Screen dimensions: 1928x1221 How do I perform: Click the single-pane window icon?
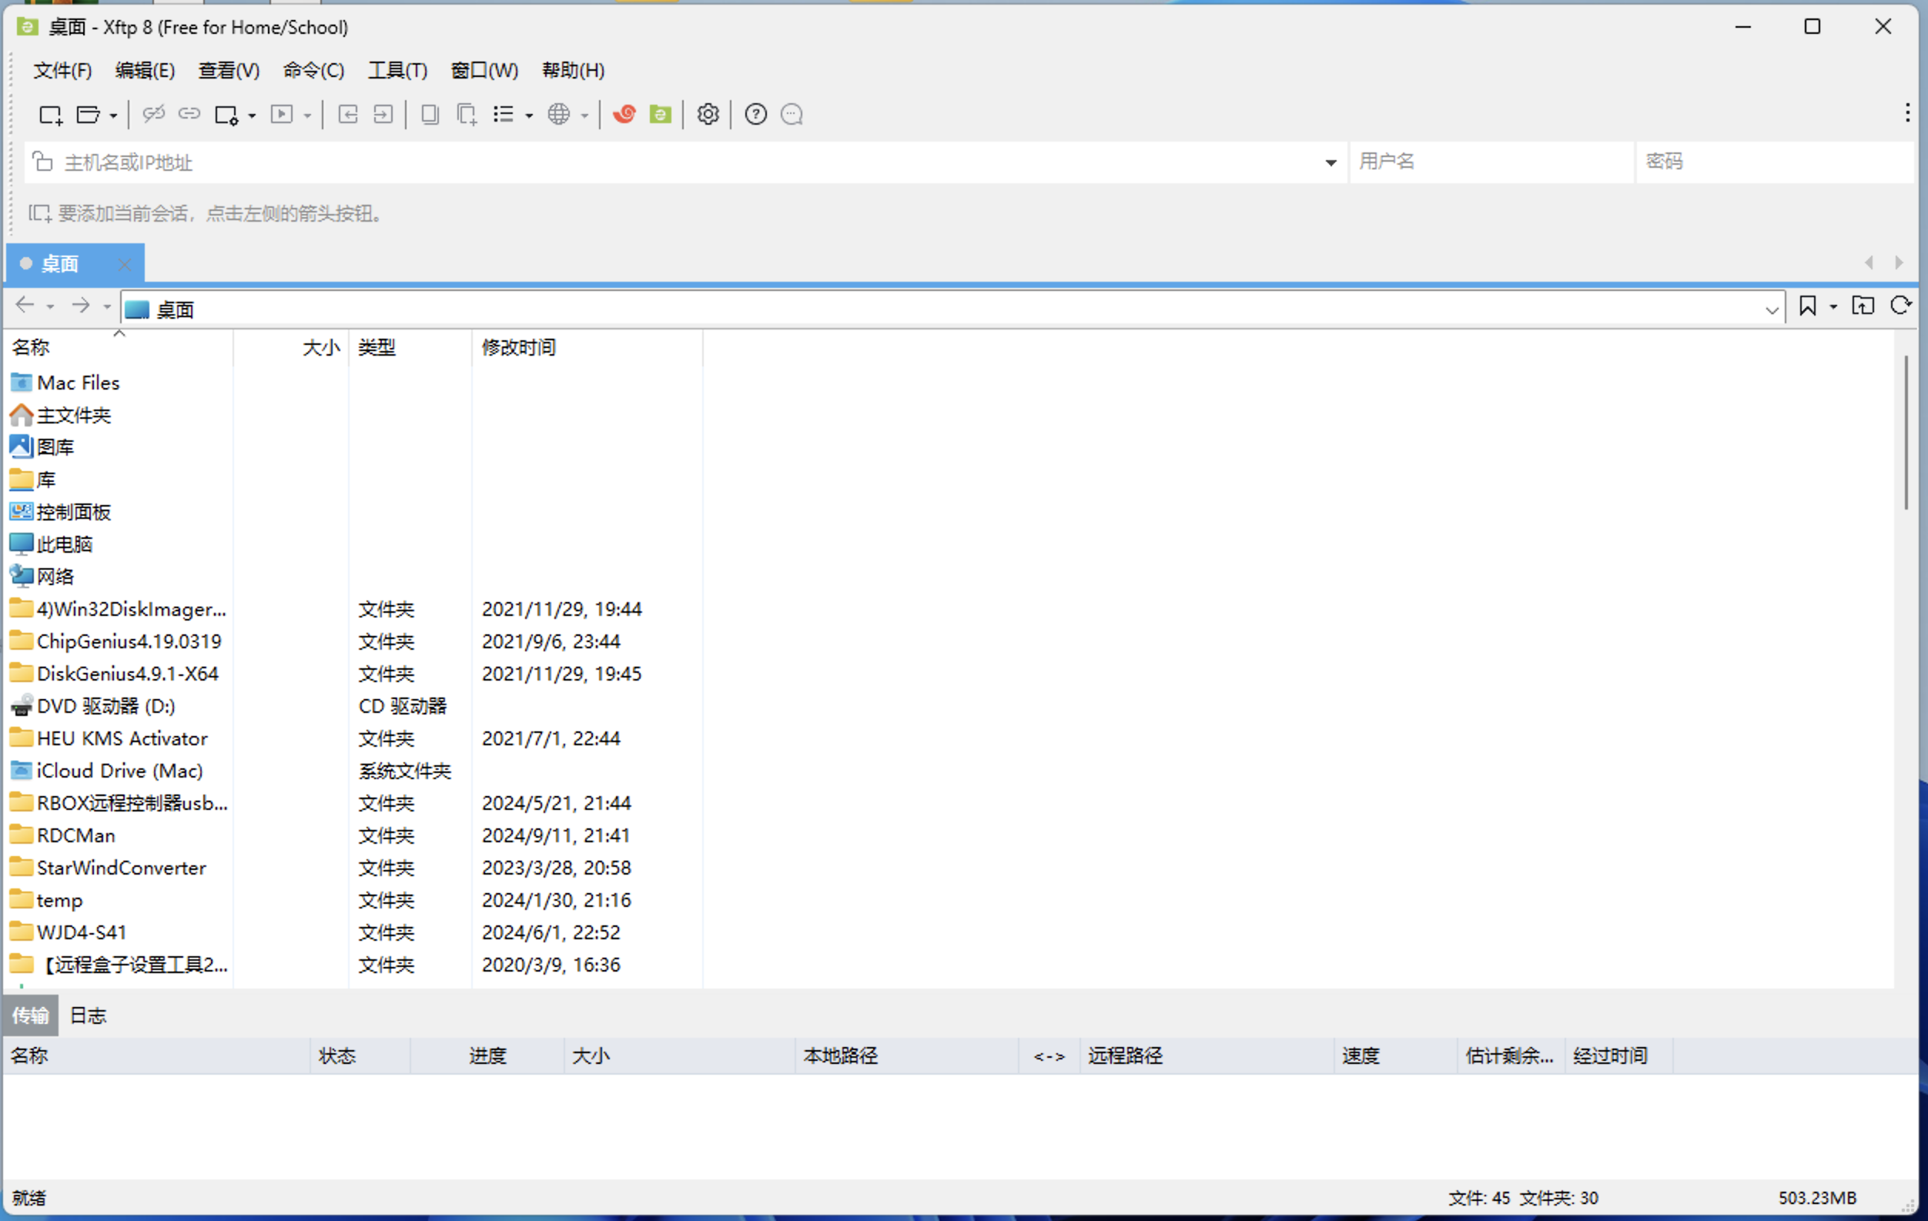(430, 115)
